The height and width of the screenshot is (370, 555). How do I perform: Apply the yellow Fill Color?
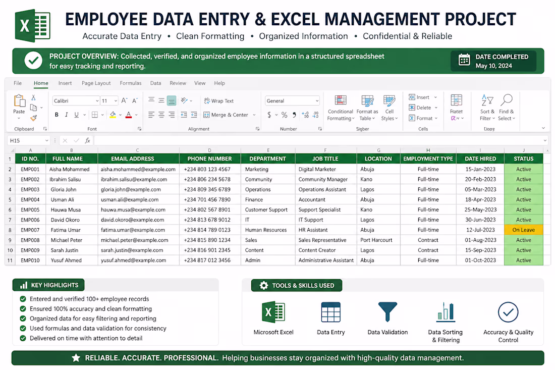(113, 115)
